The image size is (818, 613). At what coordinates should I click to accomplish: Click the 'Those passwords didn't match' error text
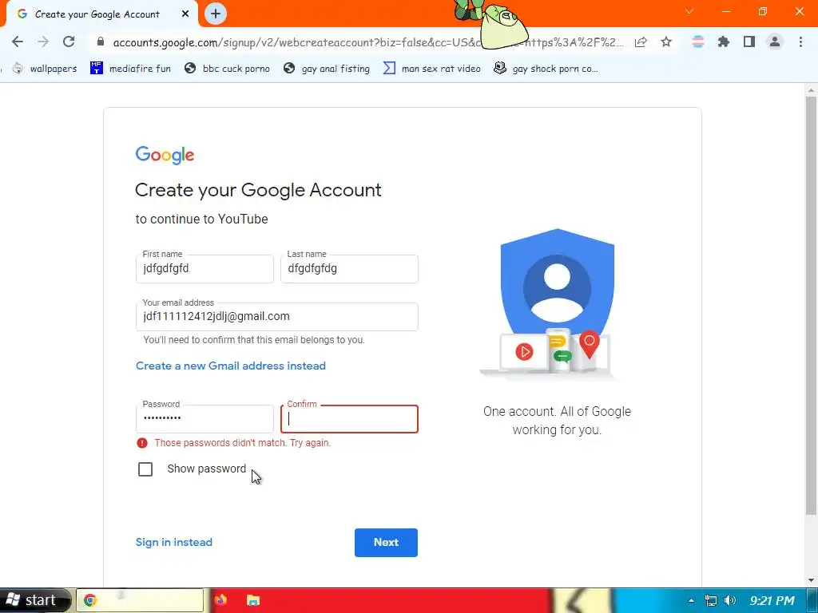click(243, 443)
